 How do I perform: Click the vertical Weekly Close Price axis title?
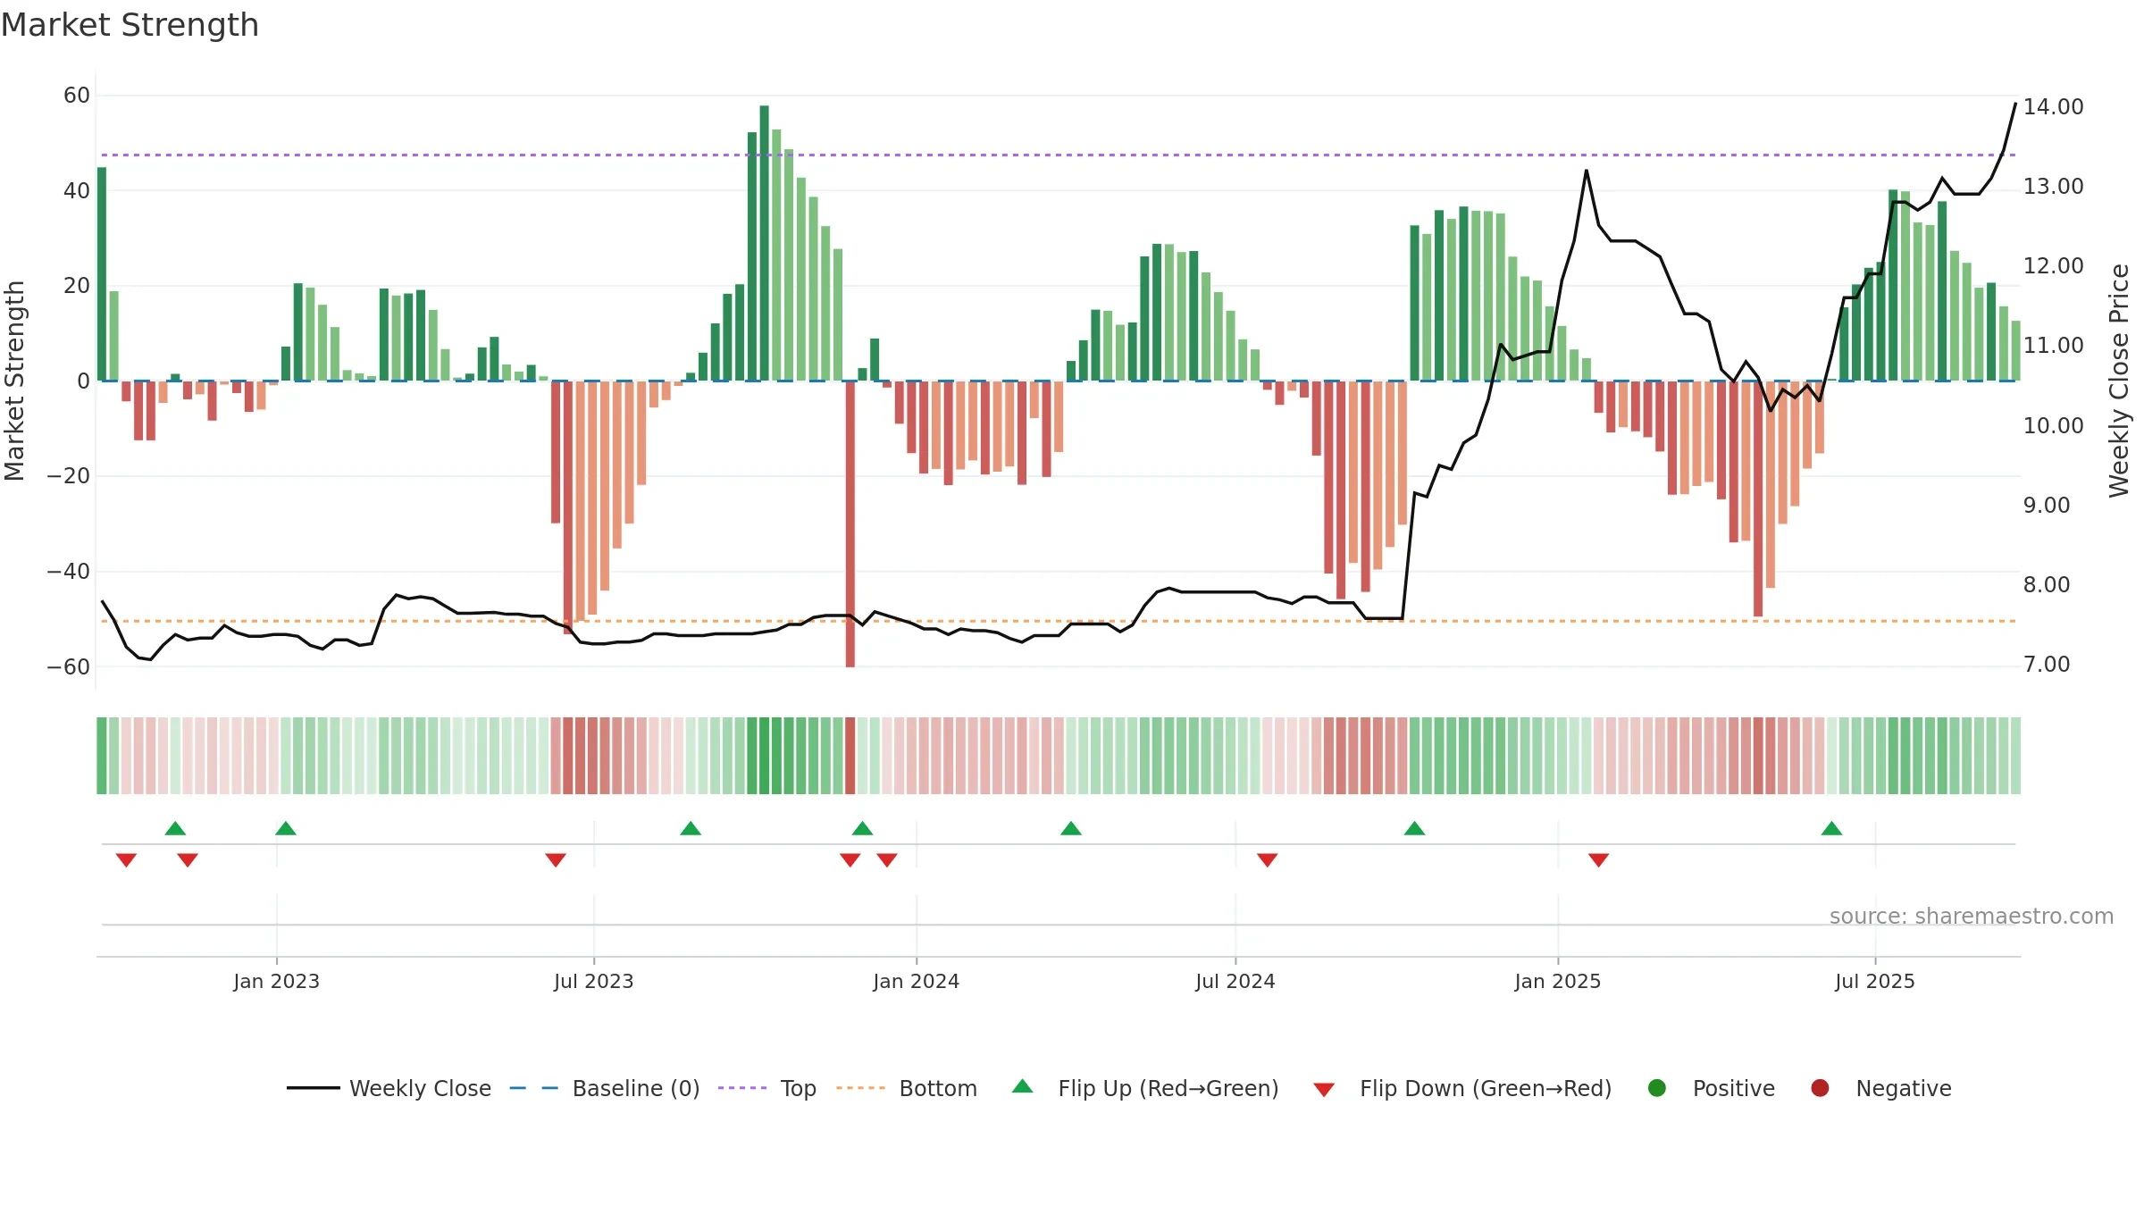coord(2119,381)
